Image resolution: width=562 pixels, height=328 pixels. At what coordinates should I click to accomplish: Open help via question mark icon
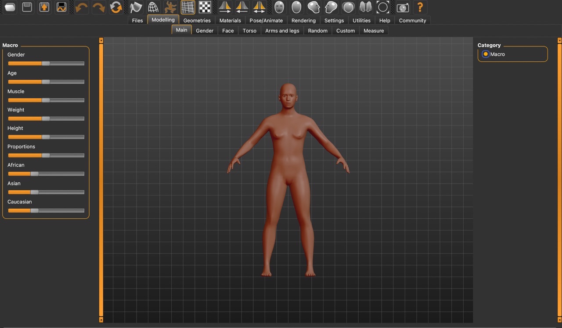pyautogui.click(x=420, y=7)
